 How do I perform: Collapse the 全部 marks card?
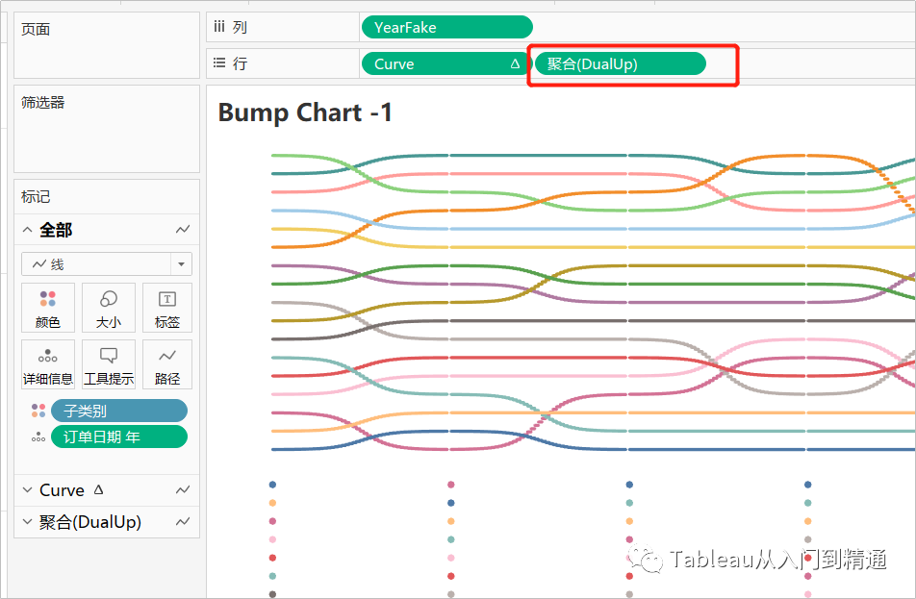click(26, 229)
